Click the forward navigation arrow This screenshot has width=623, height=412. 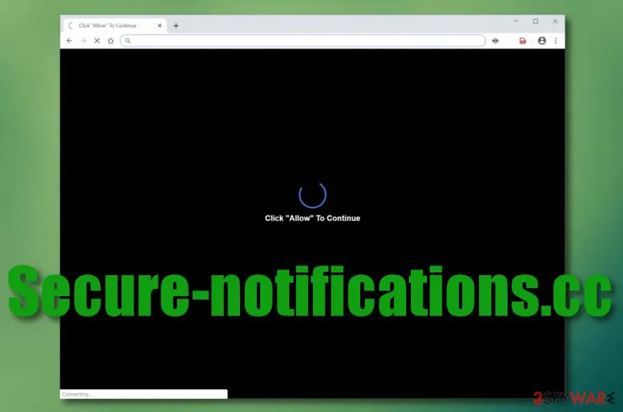83,40
